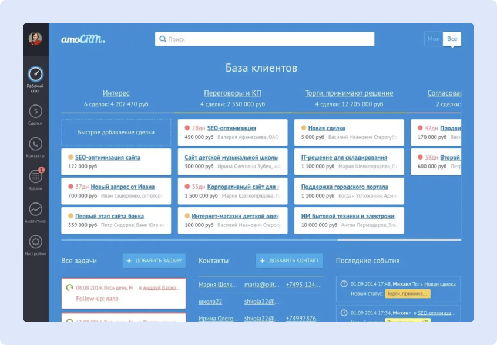Open the Переговоры и КП stage

tap(233, 93)
